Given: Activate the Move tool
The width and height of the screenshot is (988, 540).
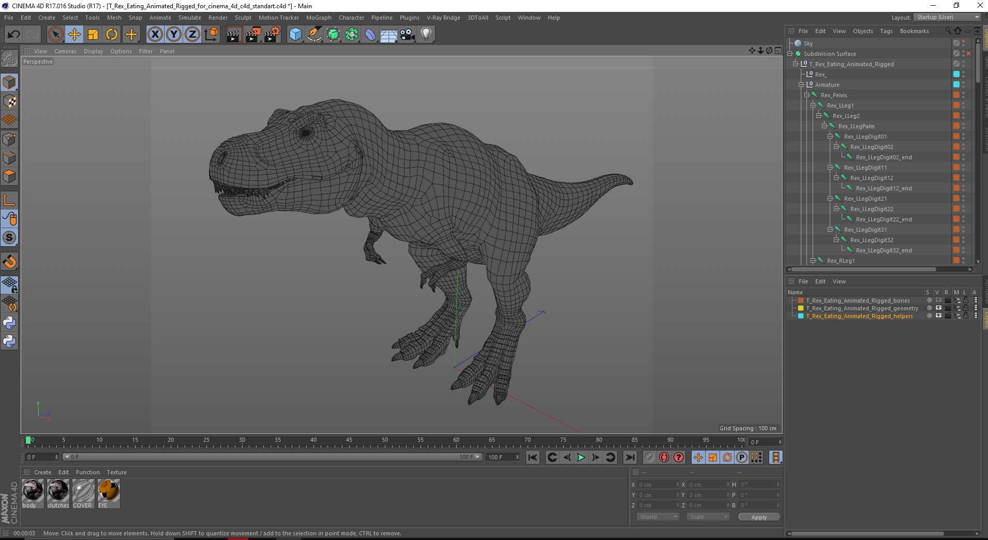Looking at the screenshot, I should pyautogui.click(x=74, y=35).
